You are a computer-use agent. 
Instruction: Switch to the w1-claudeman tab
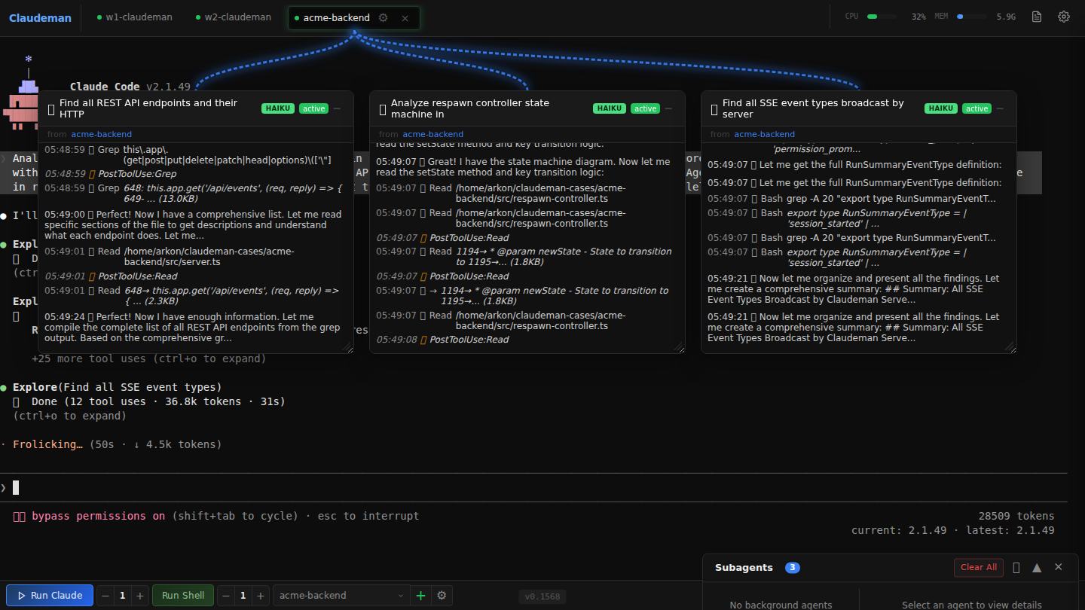coord(135,17)
